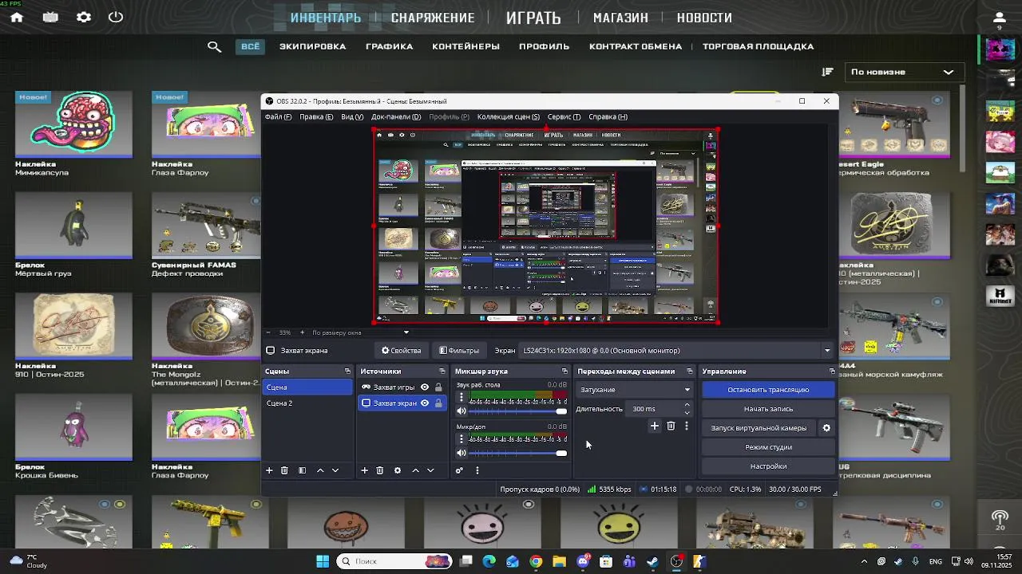Screen dimensions: 1022x574
Task: Click Остановить трансляцию button
Action: 768,390
